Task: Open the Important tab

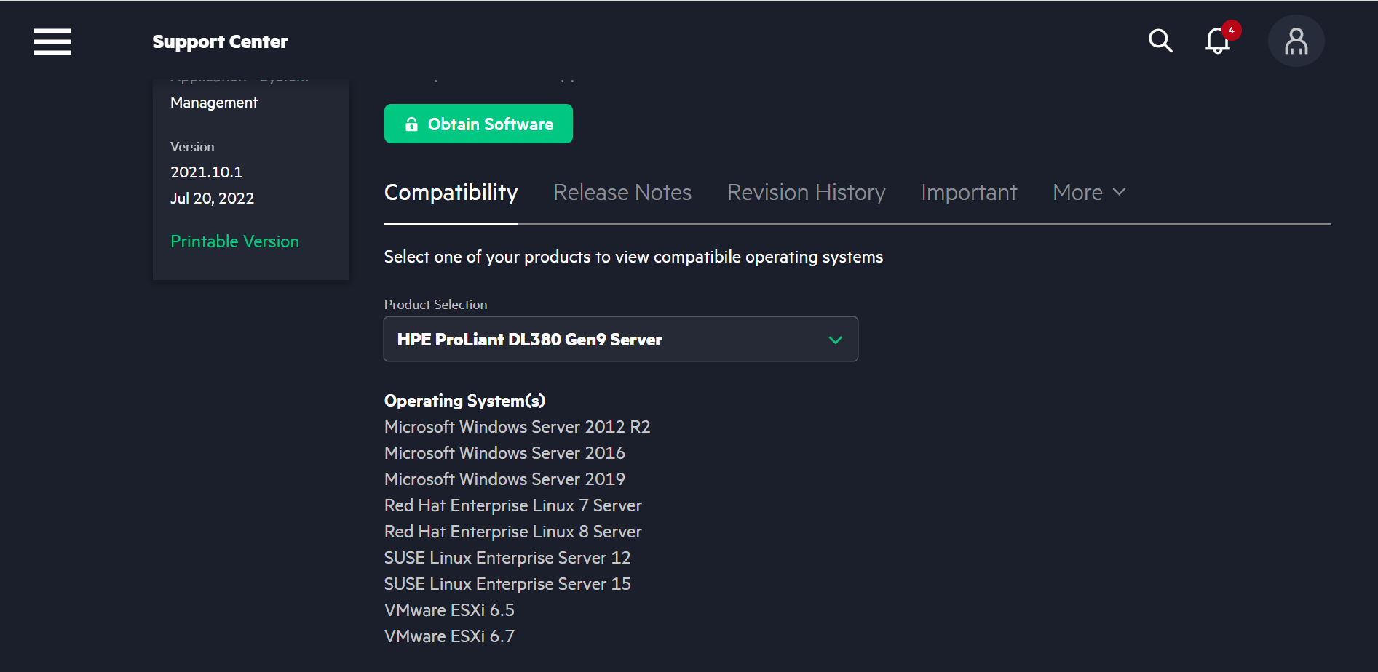Action: [969, 193]
